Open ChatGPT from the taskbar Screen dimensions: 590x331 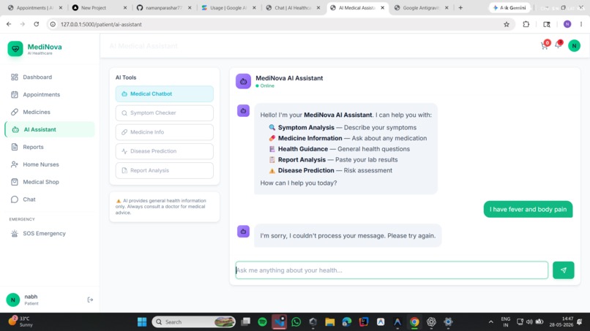click(x=431, y=322)
